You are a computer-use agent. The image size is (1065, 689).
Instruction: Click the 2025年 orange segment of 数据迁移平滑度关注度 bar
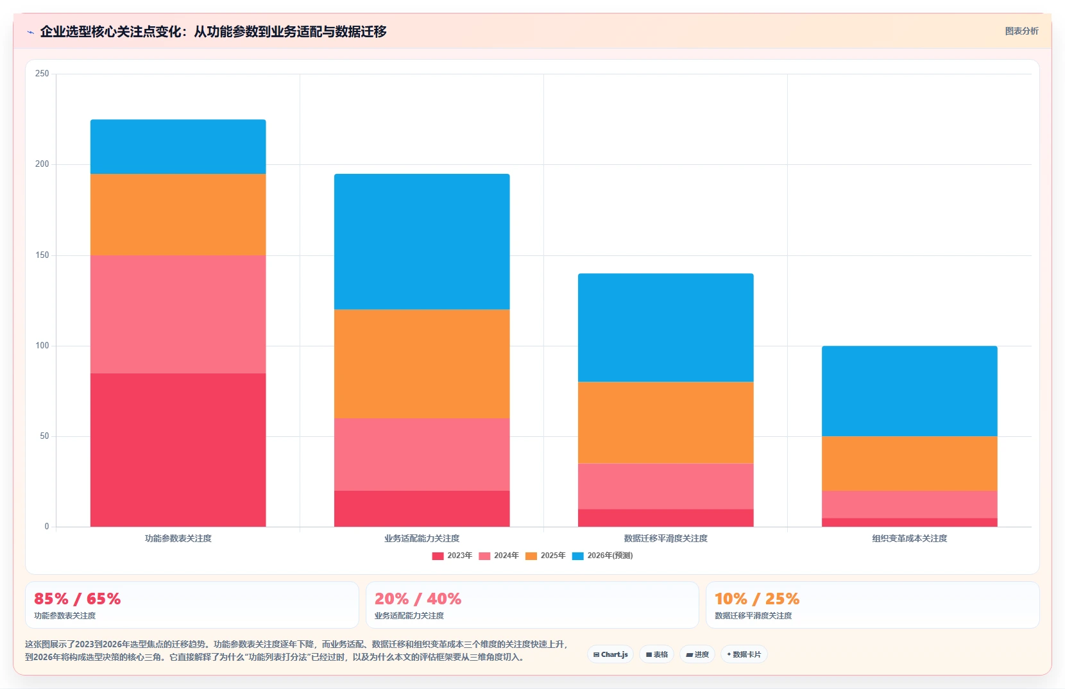point(666,423)
